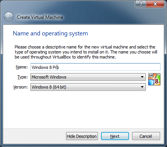The image size is (167, 147).
Task: Click the Hide Description button
Action: (82, 136)
